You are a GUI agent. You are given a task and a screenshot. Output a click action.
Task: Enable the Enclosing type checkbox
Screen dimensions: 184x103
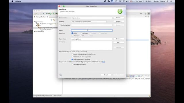60,25
